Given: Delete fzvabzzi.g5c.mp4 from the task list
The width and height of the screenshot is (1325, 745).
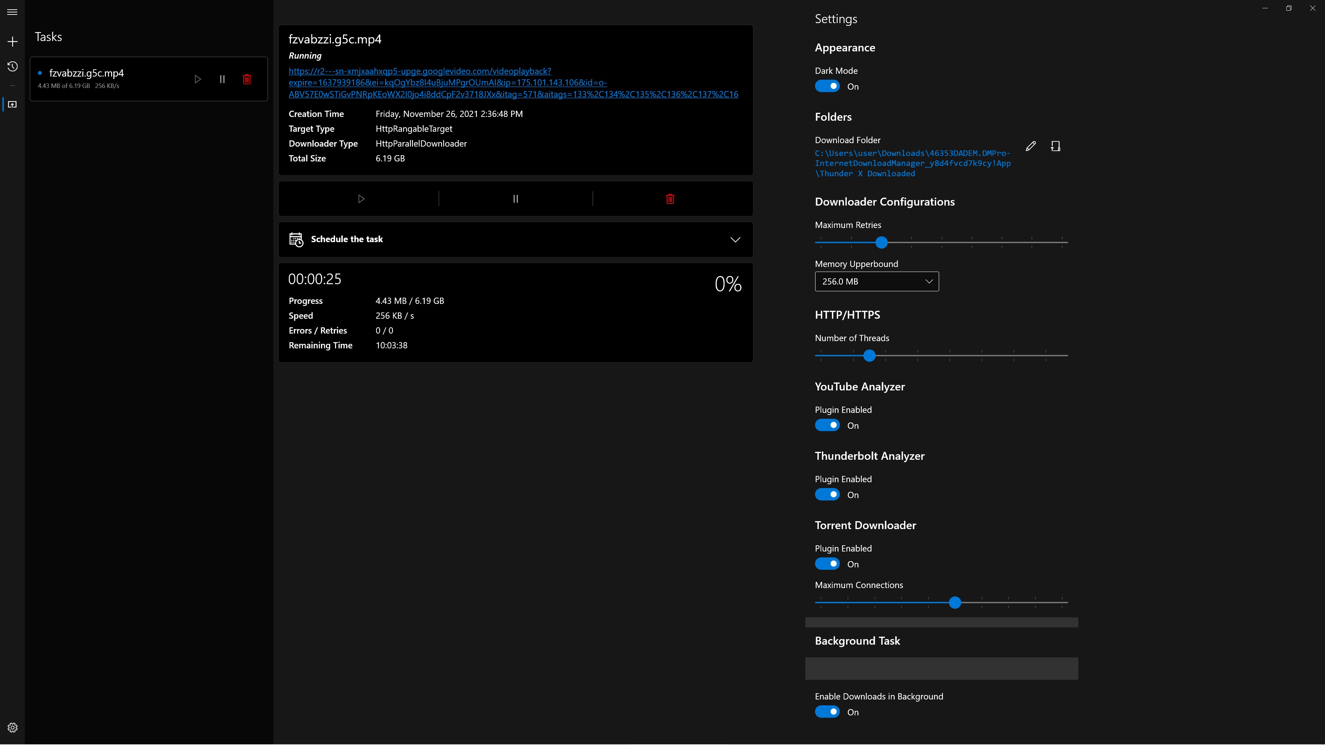Looking at the screenshot, I should point(247,79).
